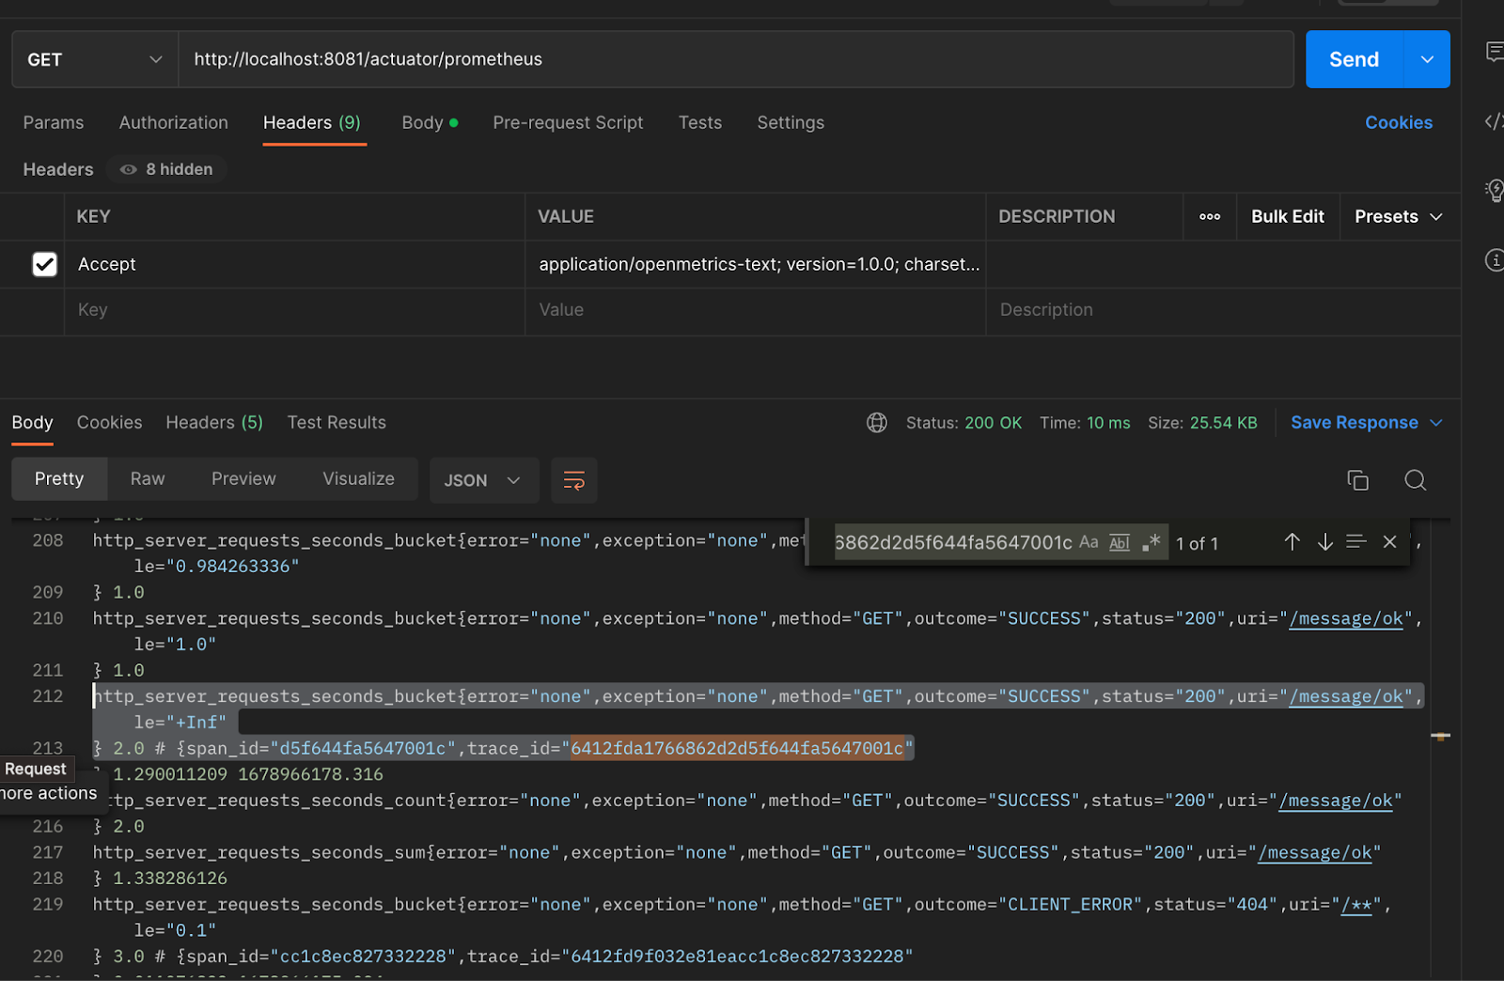Open the request info icon
The image size is (1504, 981).
point(1494,260)
